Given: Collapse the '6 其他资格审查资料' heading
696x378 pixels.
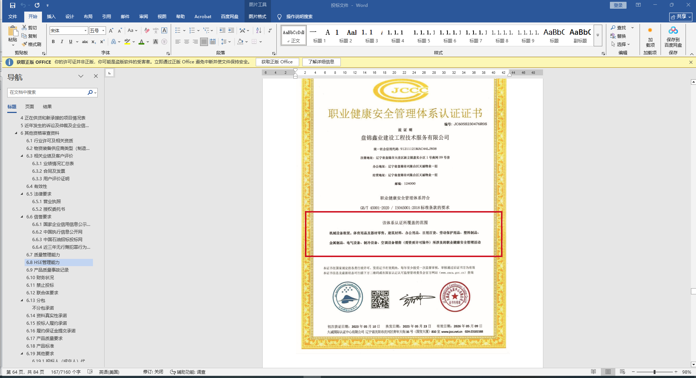Looking at the screenshot, I should coord(16,133).
